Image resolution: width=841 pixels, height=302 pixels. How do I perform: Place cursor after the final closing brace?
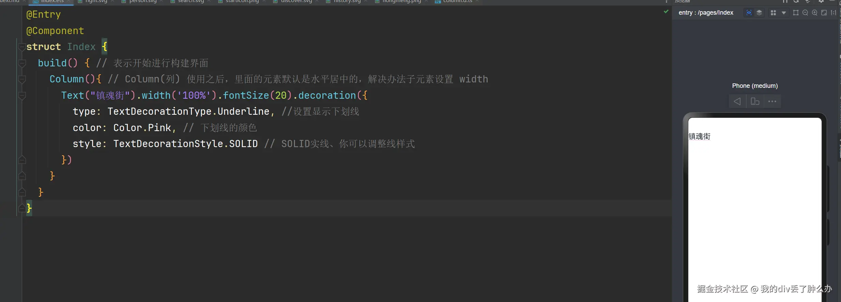tap(33, 208)
